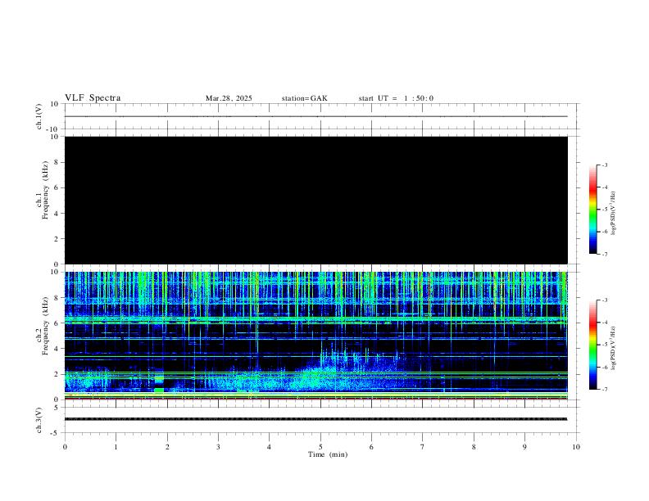Viewport: 649px width, 501px height.
Task: Click the ch.1 "Frequency (kHz)" axis label
Action: pos(45,190)
